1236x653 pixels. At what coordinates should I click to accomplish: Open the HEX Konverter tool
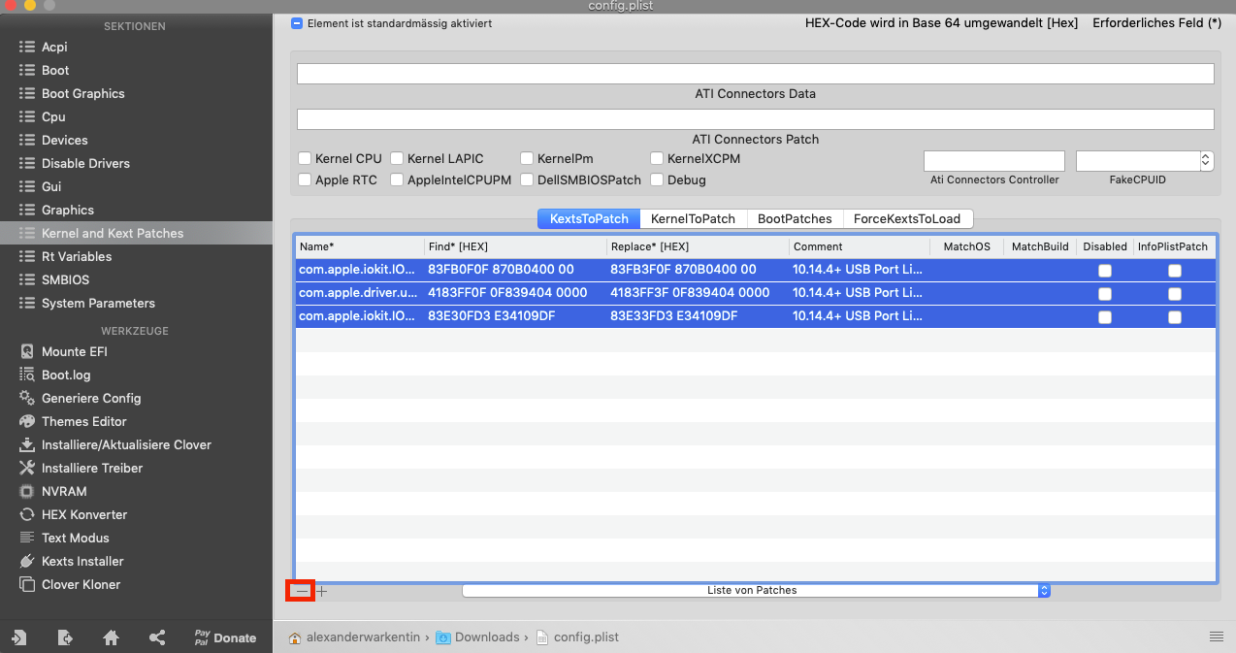click(84, 514)
